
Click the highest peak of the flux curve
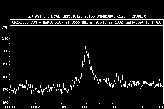(85, 44)
